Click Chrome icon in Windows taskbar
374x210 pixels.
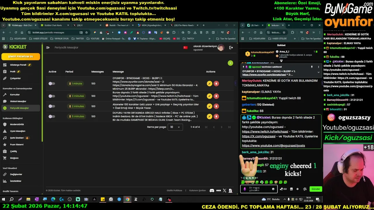pos(127,199)
